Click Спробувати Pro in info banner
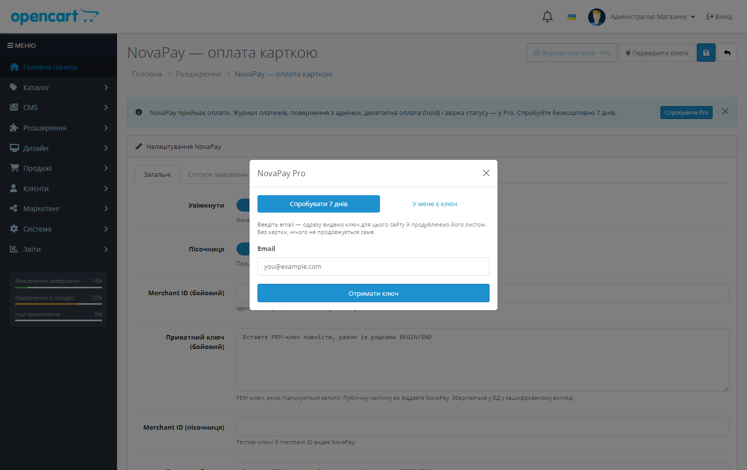 point(686,113)
